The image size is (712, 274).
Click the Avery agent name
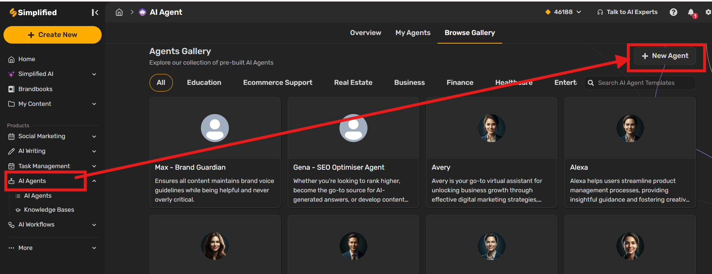pos(441,167)
